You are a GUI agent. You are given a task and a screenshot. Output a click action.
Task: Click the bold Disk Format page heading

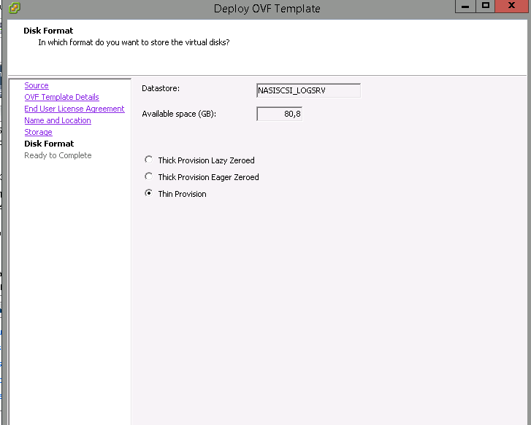pos(48,31)
